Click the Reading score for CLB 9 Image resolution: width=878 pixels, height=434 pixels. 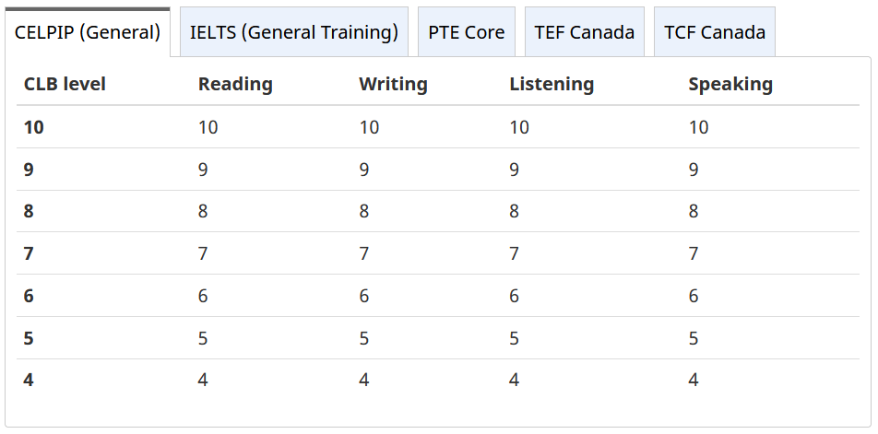[203, 169]
